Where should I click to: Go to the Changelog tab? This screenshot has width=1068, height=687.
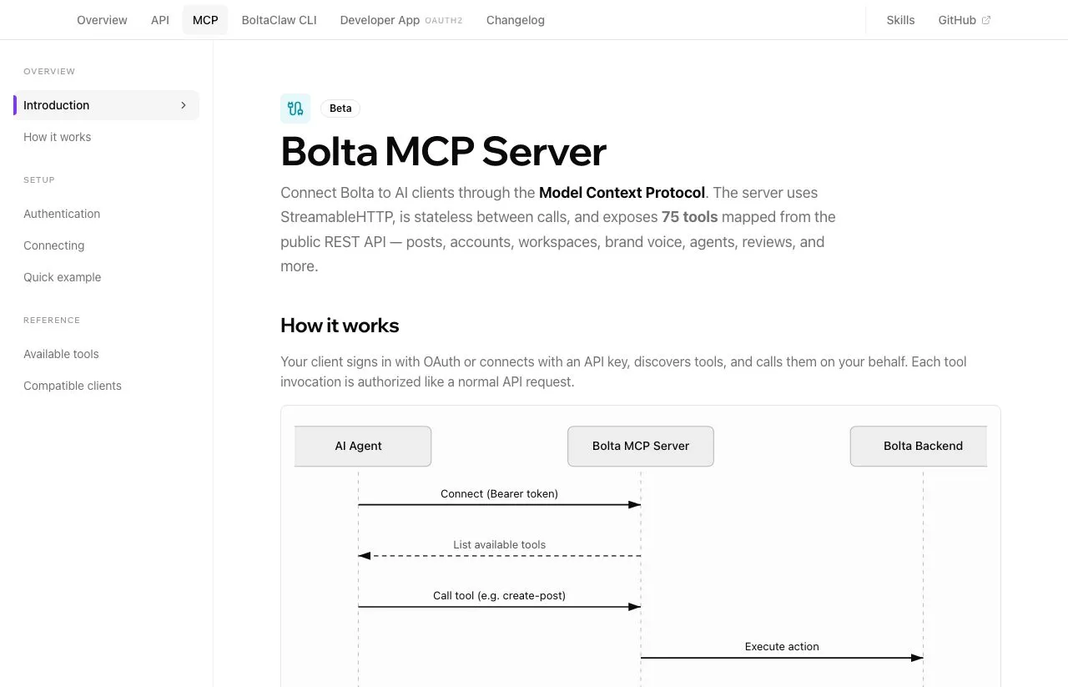pyautogui.click(x=516, y=20)
